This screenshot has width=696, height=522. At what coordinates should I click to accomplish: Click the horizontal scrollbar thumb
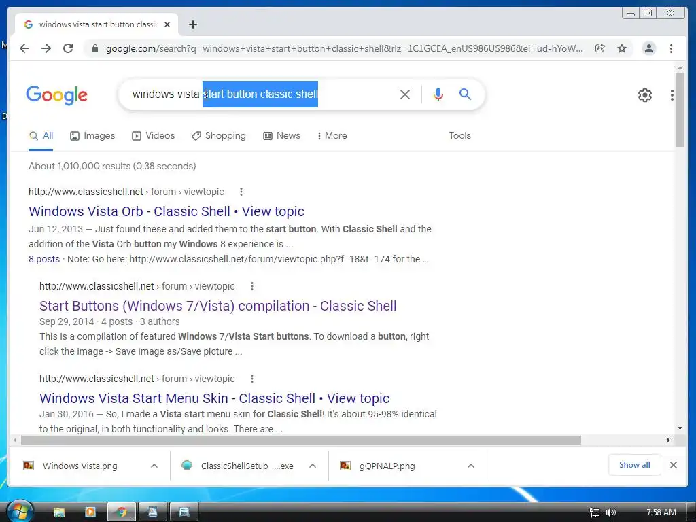click(301, 440)
